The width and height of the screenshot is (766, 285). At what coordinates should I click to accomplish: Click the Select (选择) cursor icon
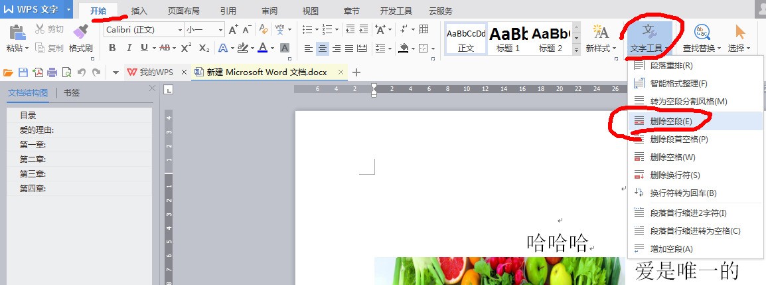click(740, 33)
